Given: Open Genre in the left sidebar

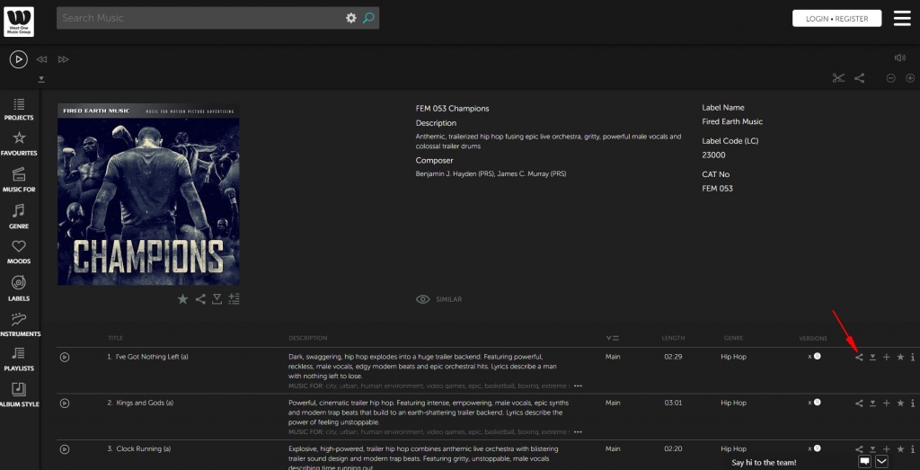Looking at the screenshot, I should click(19, 216).
